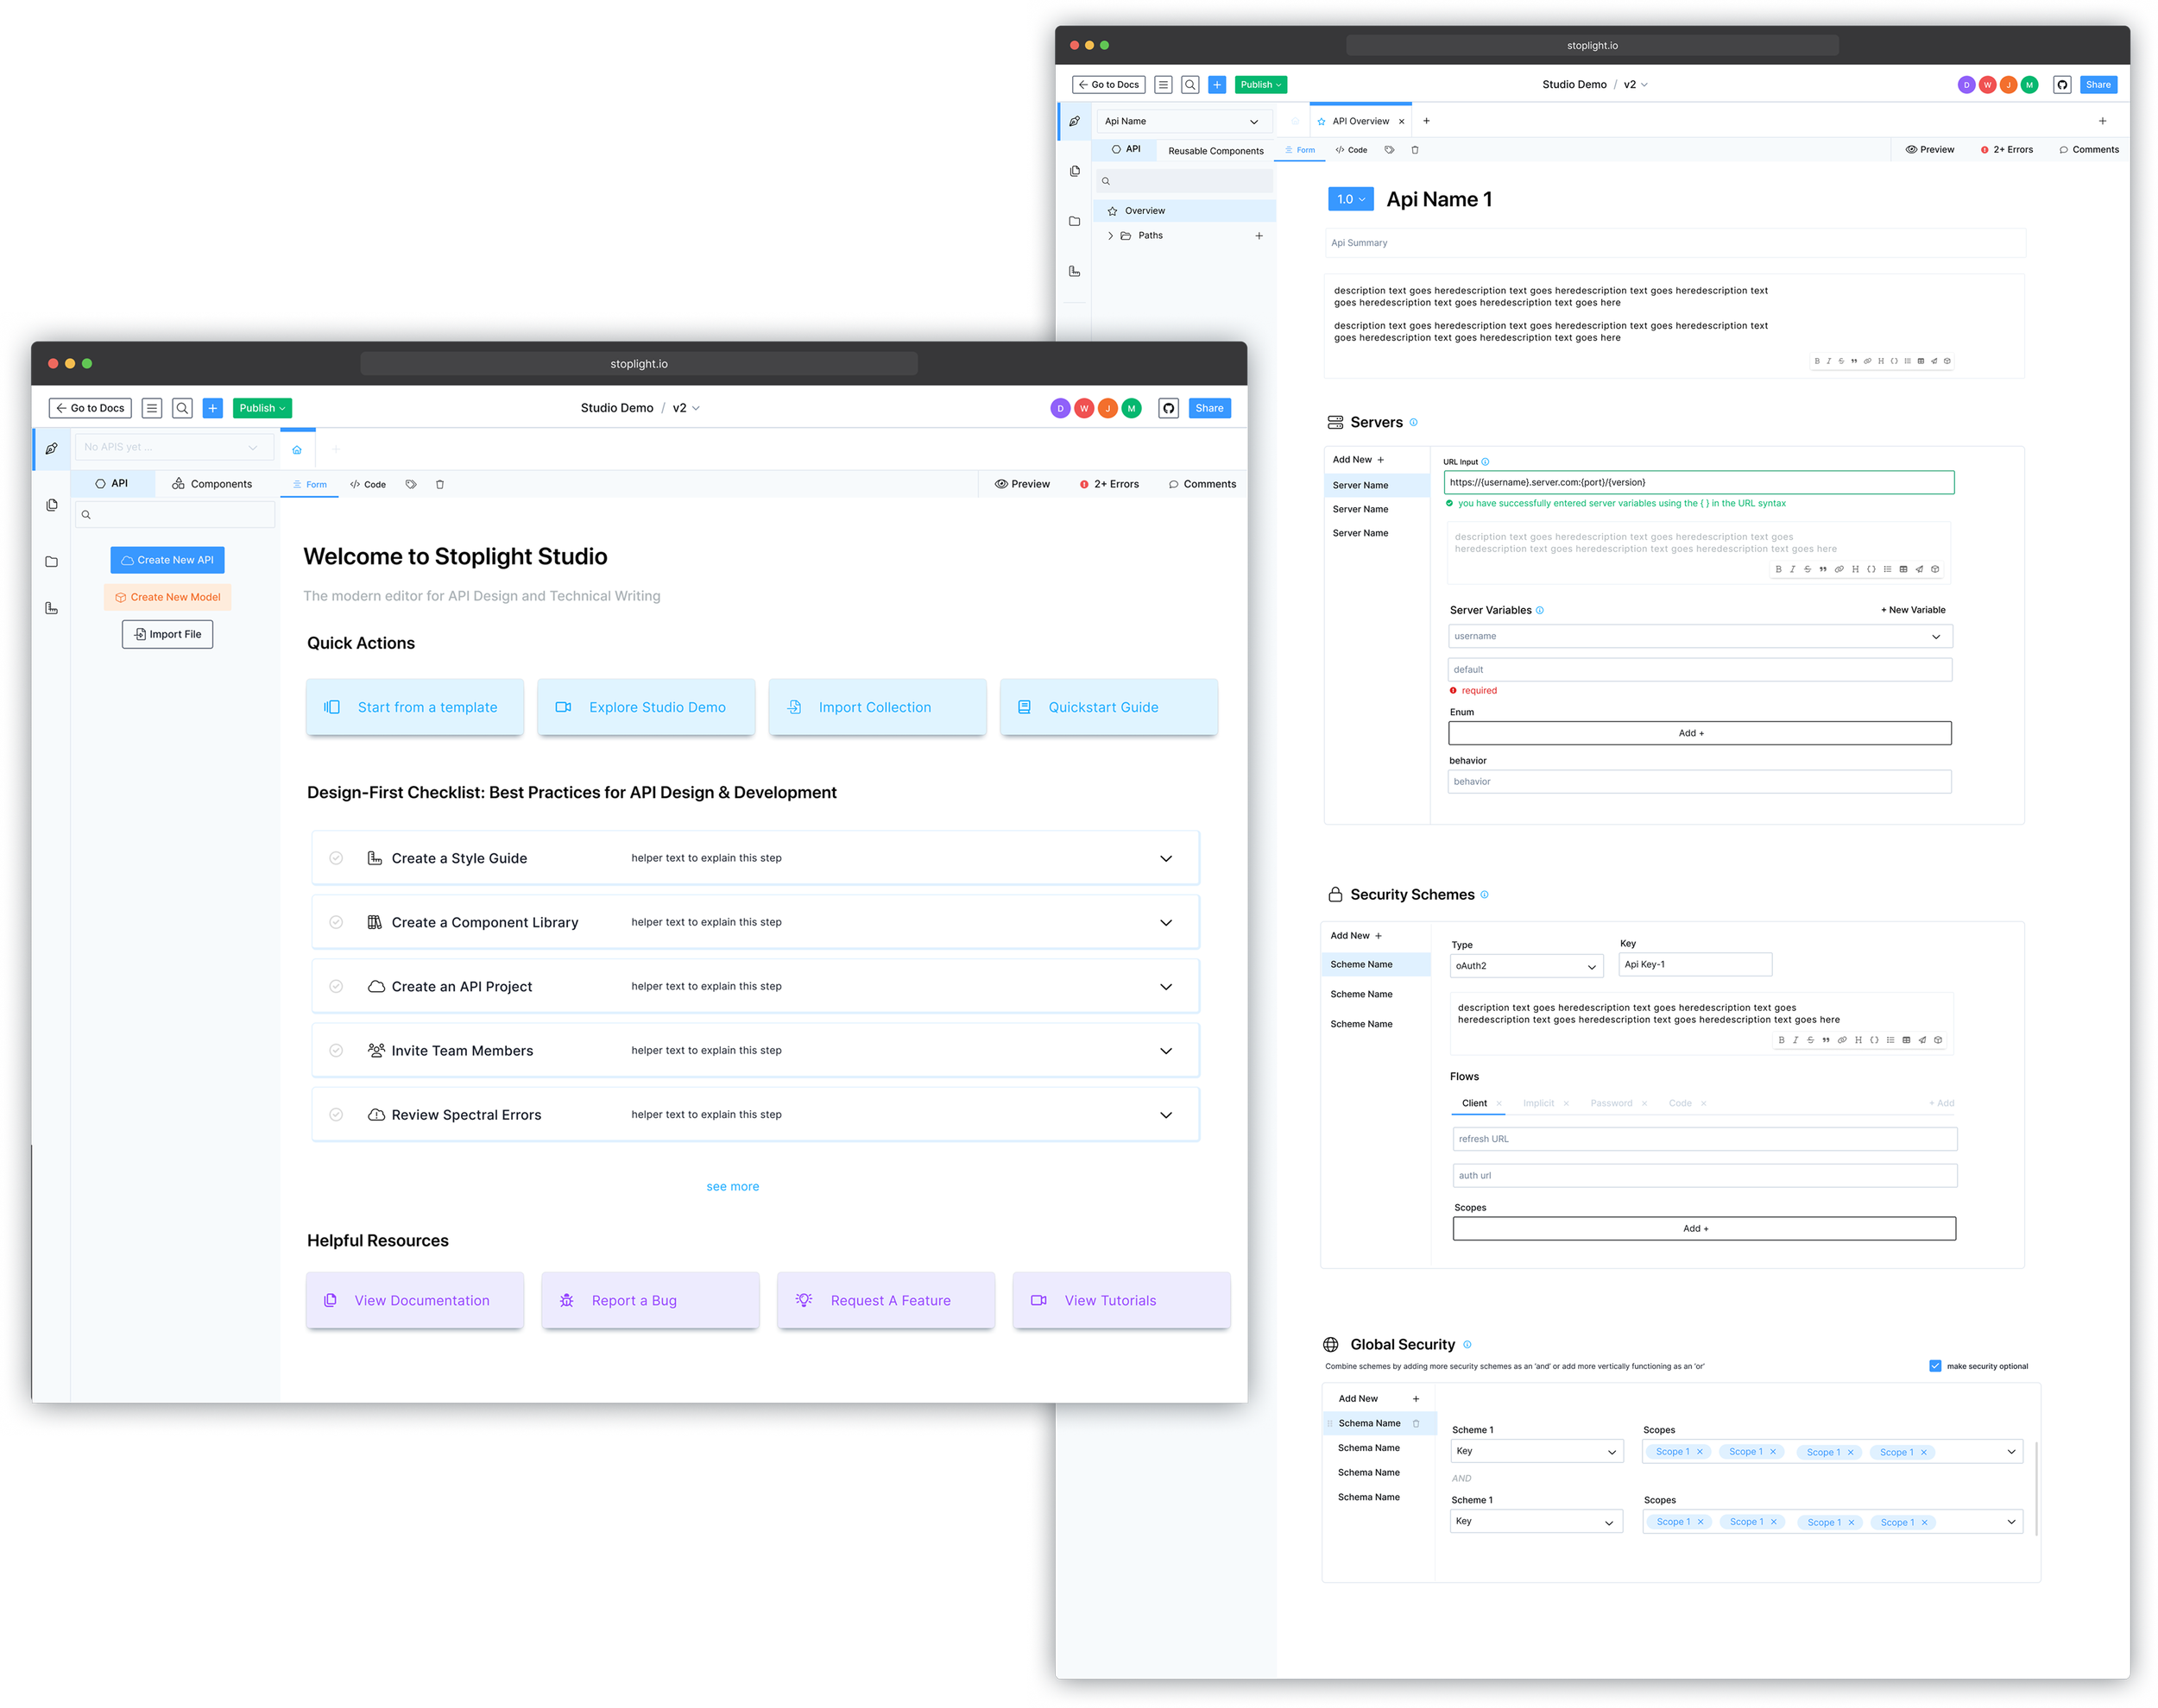2158x1708 pixels.
Task: Click Start from a template
Action: 414,707
